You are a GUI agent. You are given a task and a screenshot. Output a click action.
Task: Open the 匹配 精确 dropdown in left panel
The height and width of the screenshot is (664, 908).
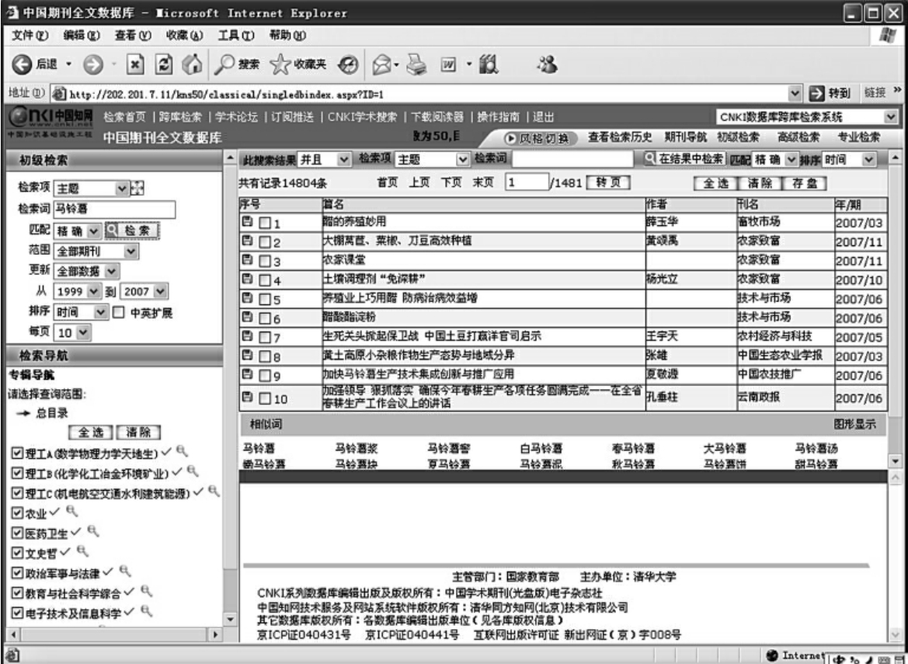tap(78, 231)
